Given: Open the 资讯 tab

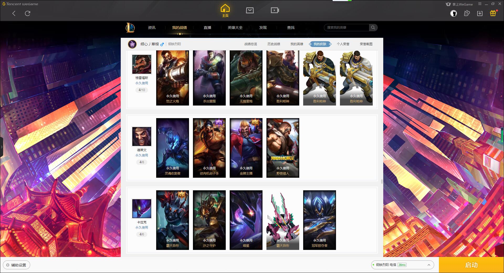Looking at the screenshot, I should point(151,28).
